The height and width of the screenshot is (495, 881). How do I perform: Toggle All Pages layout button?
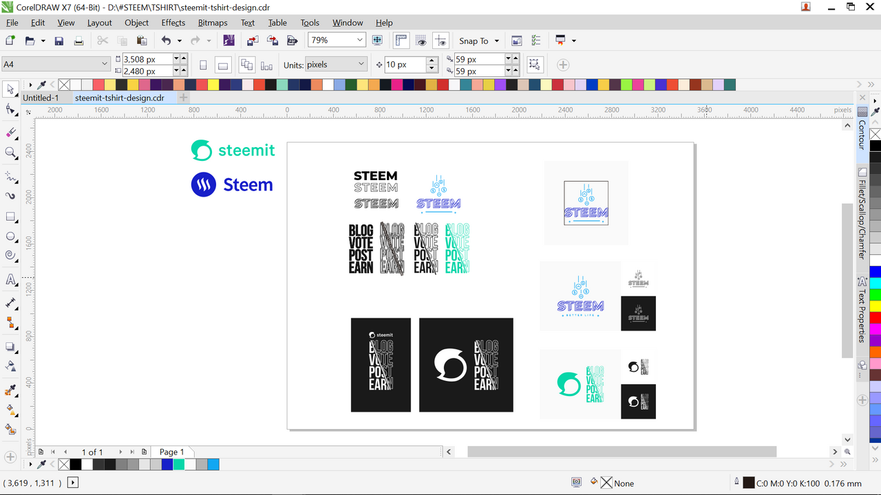tap(246, 65)
